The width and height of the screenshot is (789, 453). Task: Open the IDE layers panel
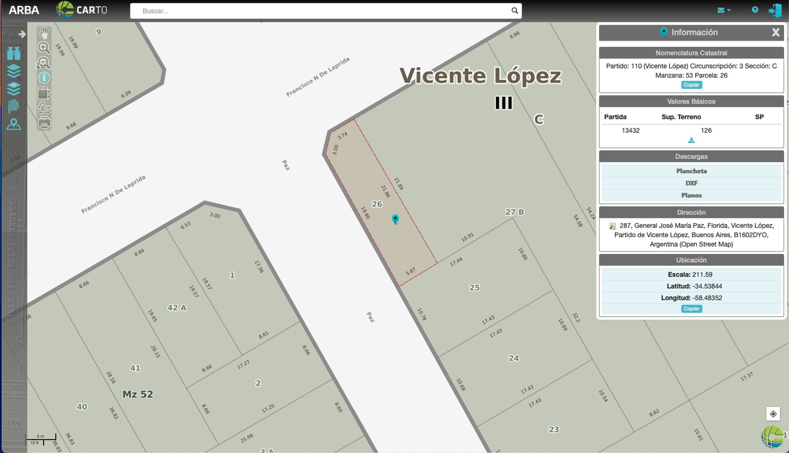pyautogui.click(x=14, y=88)
